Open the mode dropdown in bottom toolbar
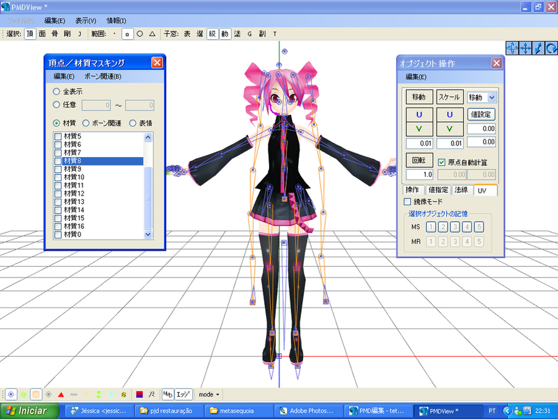Viewport: 558px width, 419px height. coord(209,395)
